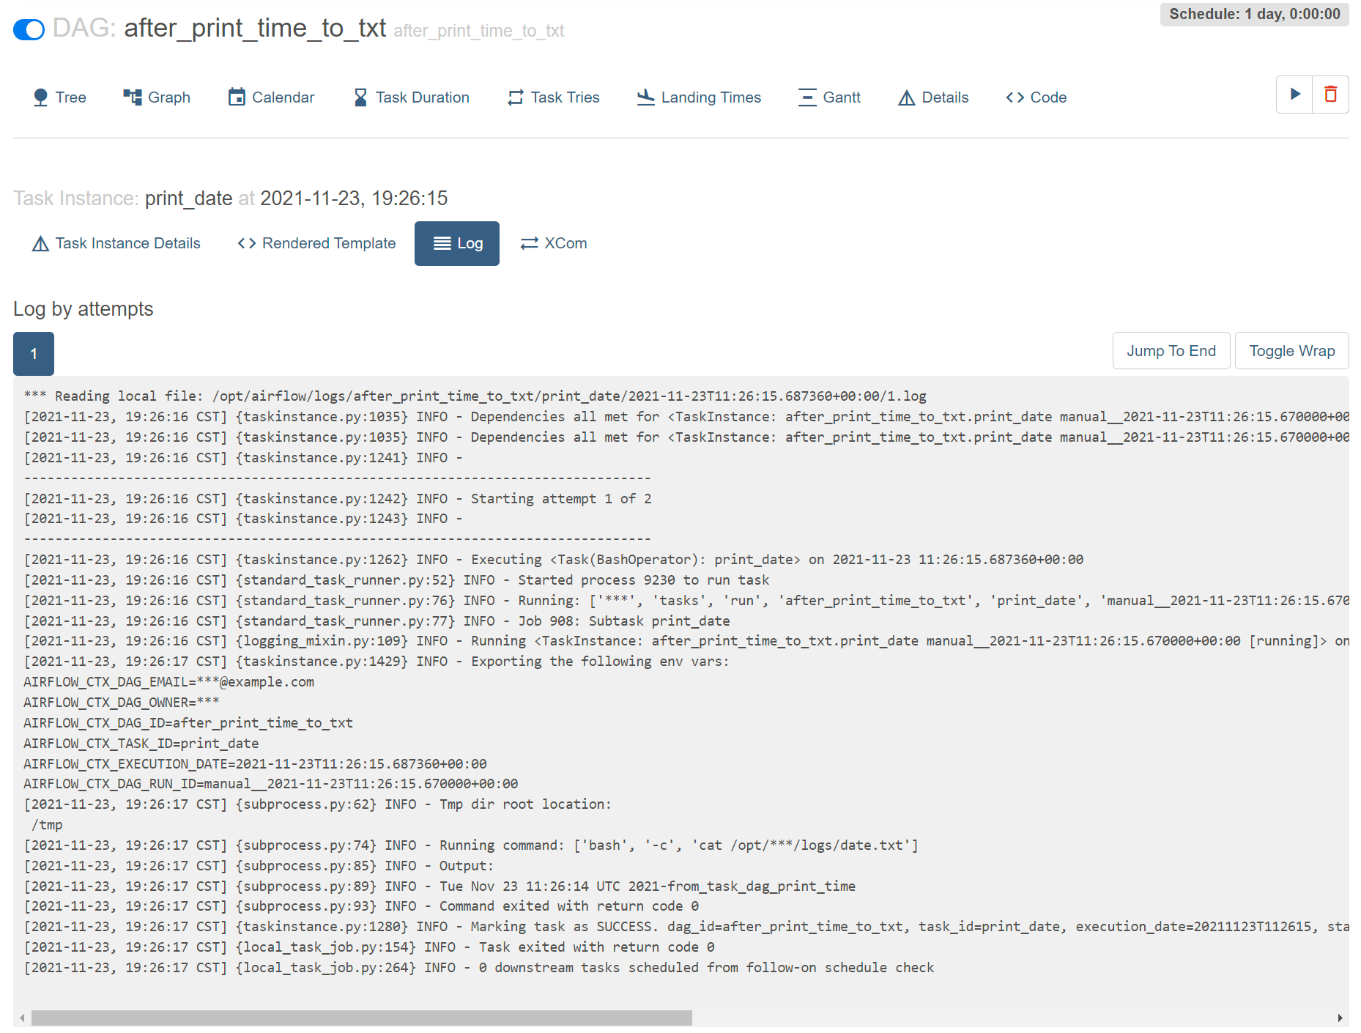Screen dimensions: 1361x1033
Task: Open the Graph view
Action: [x=157, y=97]
